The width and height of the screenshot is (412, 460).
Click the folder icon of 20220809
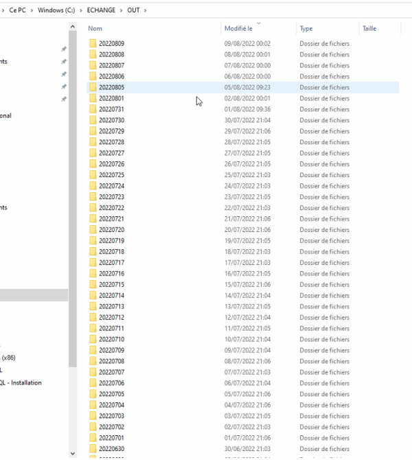pyautogui.click(x=93, y=44)
